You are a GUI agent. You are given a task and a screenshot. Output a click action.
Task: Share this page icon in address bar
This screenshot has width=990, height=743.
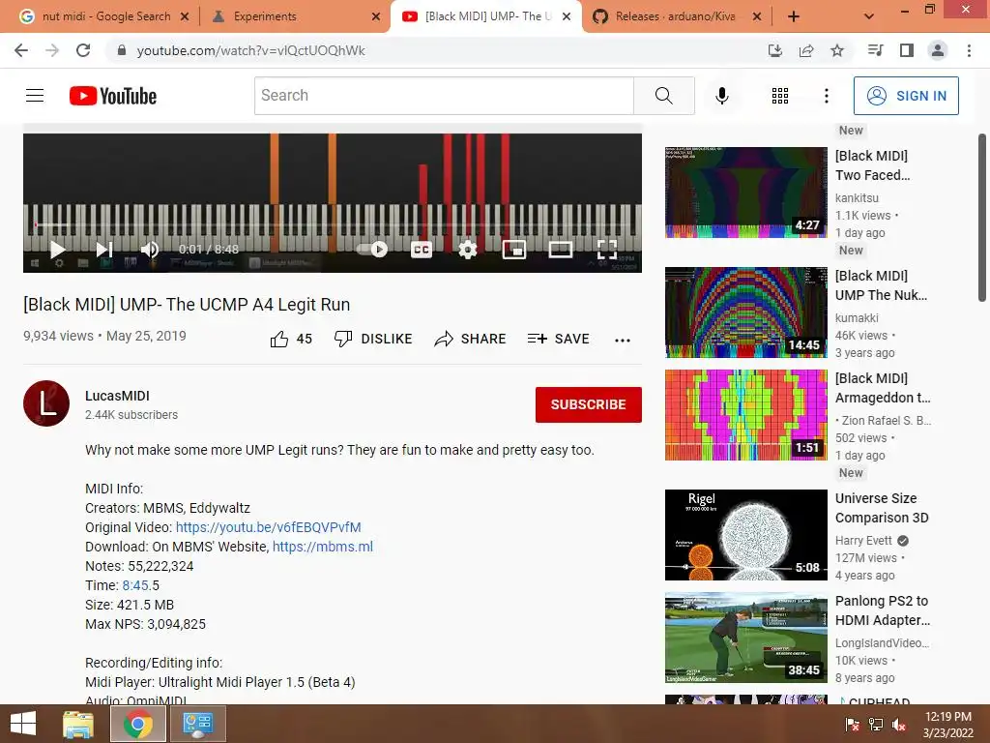[806, 50]
